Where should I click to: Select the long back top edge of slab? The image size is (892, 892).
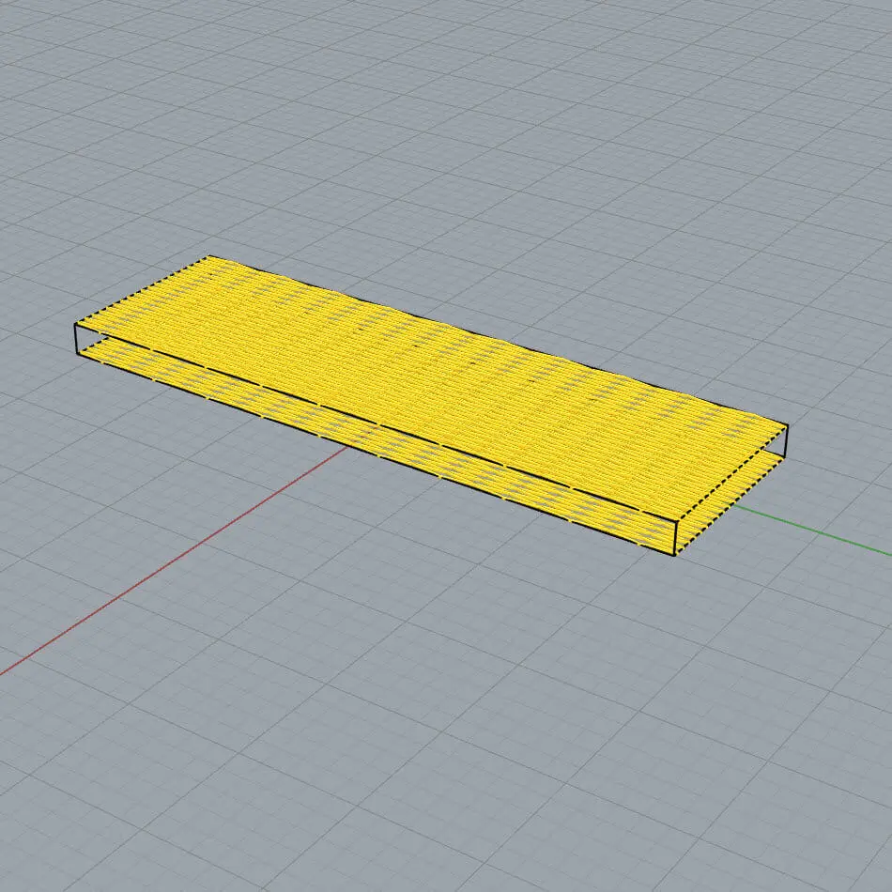click(x=498, y=338)
